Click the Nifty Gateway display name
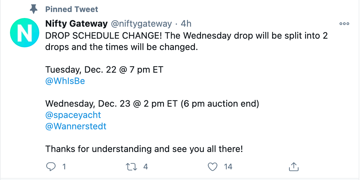This screenshot has width=362, height=180. coord(77,24)
